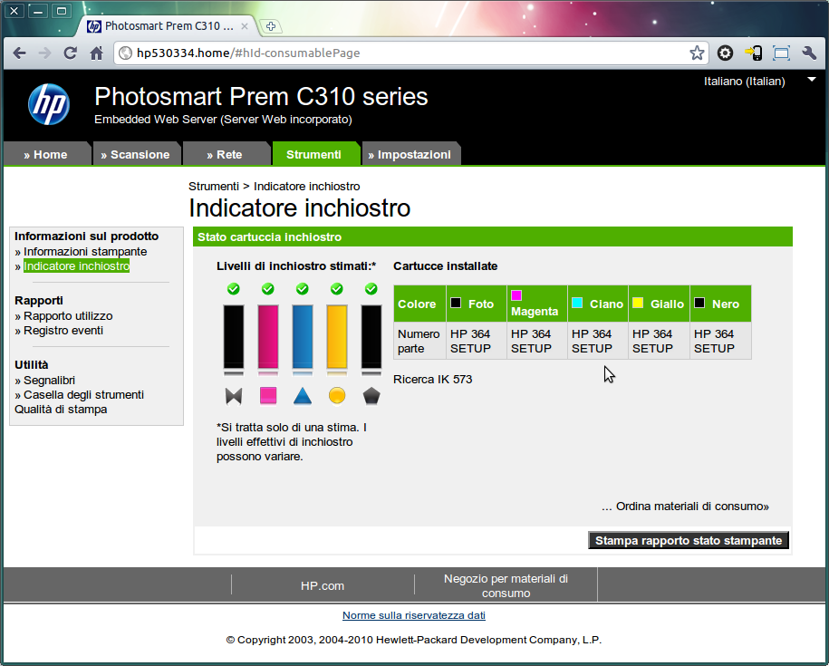Open the Impostazioni tab
The height and width of the screenshot is (666, 829).
(410, 154)
